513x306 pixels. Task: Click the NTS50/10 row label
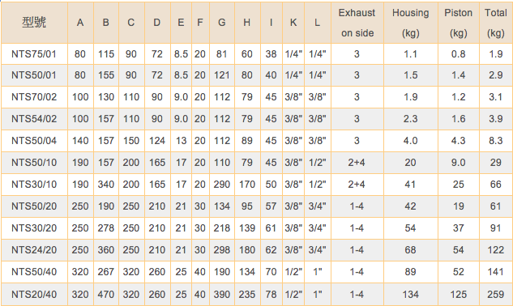34,163
